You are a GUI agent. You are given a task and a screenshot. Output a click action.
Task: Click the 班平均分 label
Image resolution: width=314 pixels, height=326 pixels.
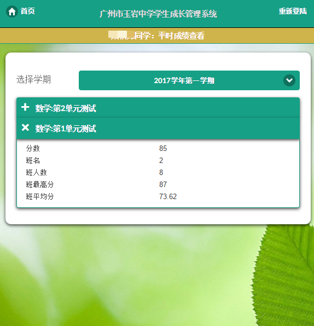click(x=40, y=196)
